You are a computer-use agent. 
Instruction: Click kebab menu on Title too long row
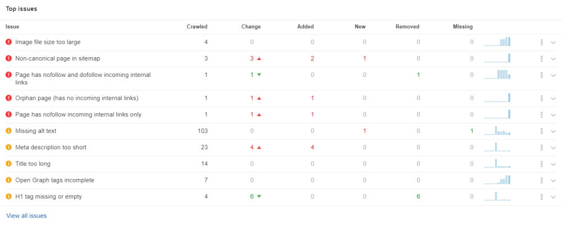[x=541, y=164]
